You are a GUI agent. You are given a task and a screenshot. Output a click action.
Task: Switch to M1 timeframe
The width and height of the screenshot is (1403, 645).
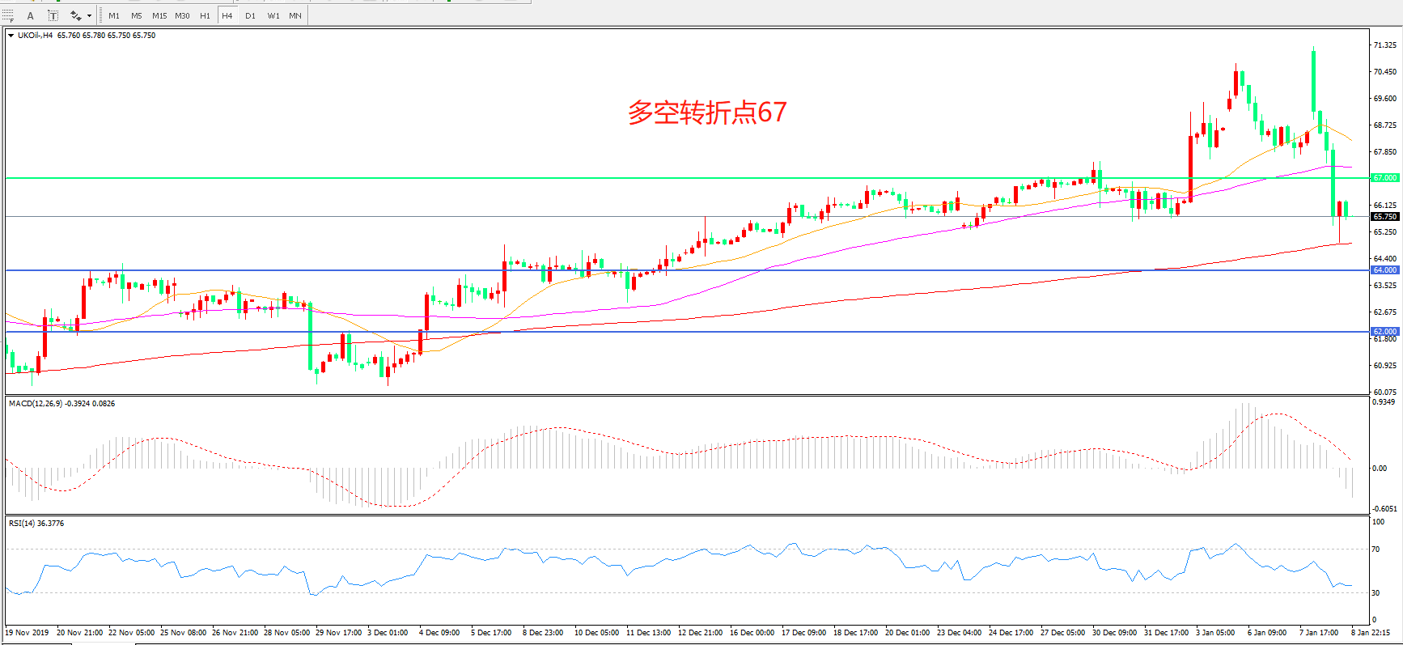(x=114, y=15)
